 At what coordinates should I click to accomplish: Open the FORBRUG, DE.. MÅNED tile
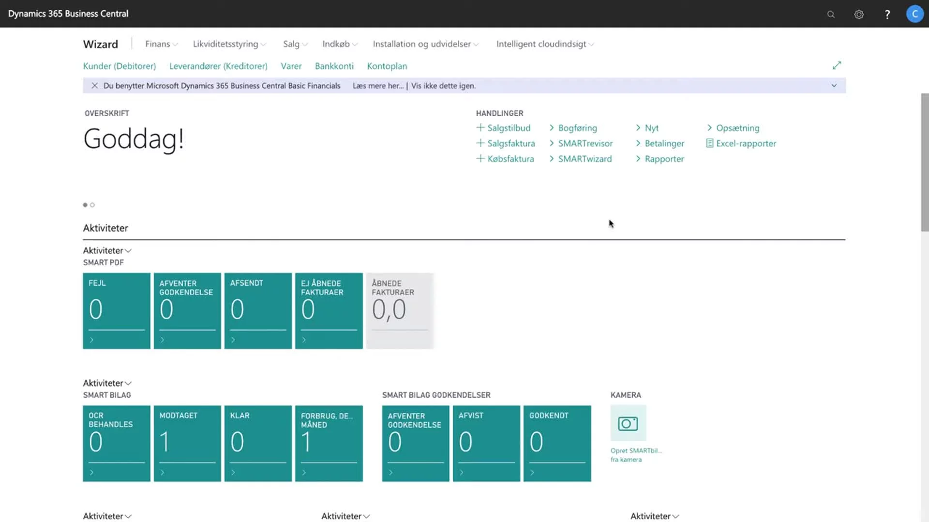tap(329, 443)
